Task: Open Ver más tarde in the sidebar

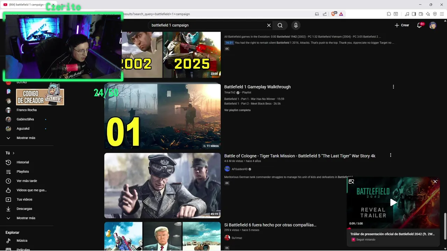Action: pyautogui.click(x=27, y=181)
